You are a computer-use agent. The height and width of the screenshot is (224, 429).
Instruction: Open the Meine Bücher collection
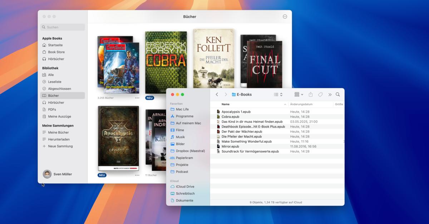coord(58,132)
